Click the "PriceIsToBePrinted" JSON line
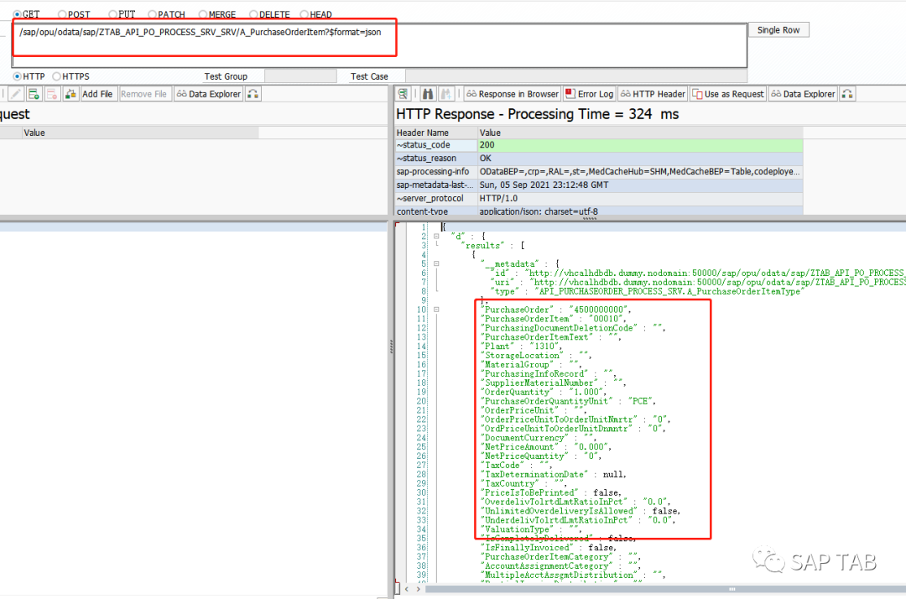This screenshot has width=906, height=599. tap(552, 492)
